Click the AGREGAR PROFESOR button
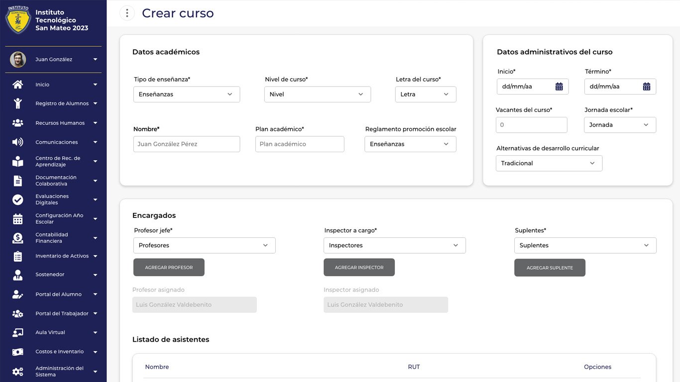Screen dimensions: 680x382 169,267
